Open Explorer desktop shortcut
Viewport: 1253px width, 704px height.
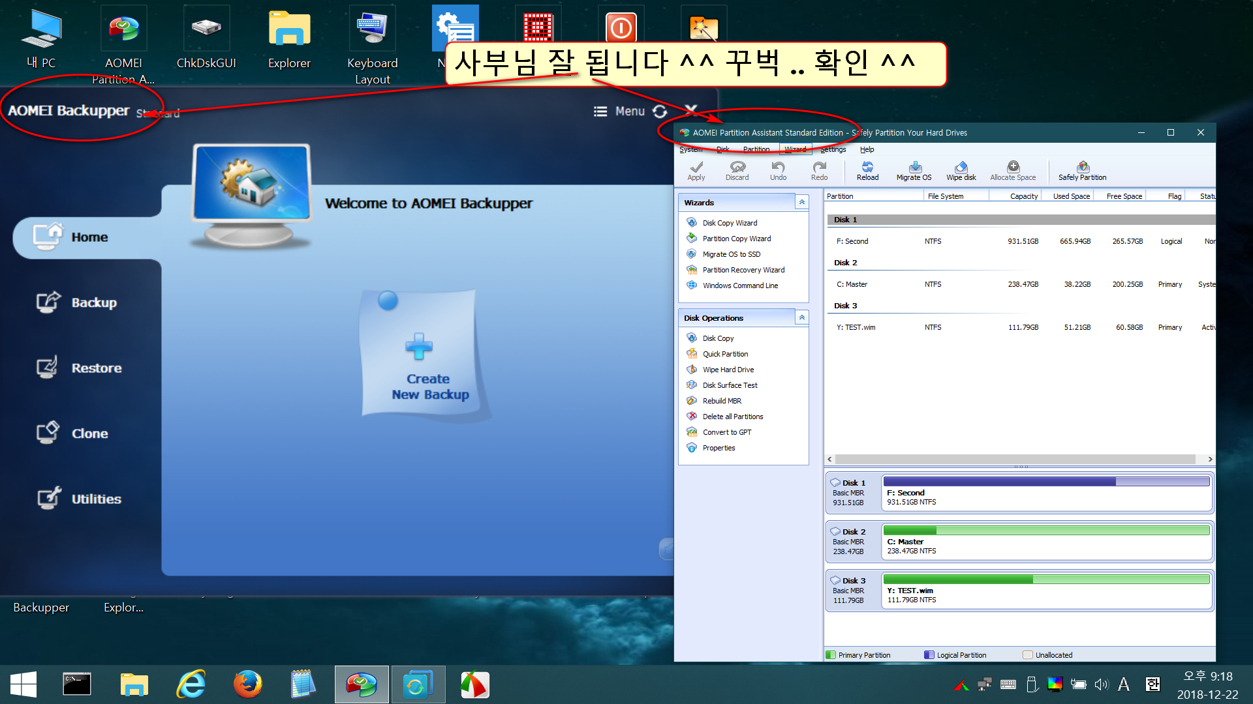tap(289, 38)
